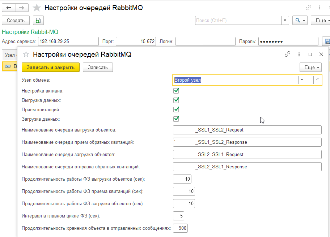This screenshot has width=330, height=237.
Task: Toggle Настройка активна checkbox
Action: pos(176,91)
